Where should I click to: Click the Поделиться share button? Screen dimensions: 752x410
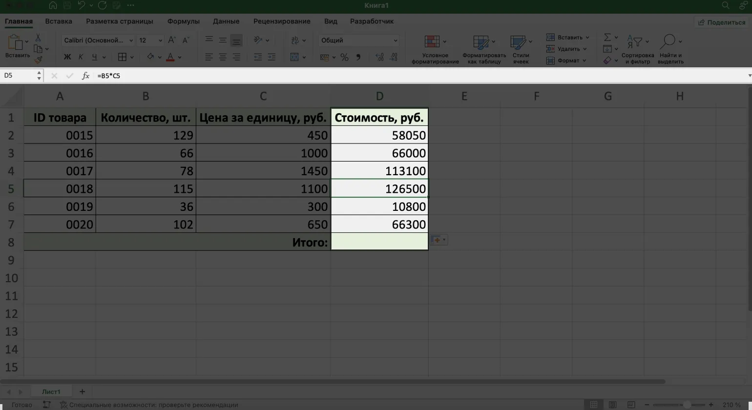pos(722,22)
